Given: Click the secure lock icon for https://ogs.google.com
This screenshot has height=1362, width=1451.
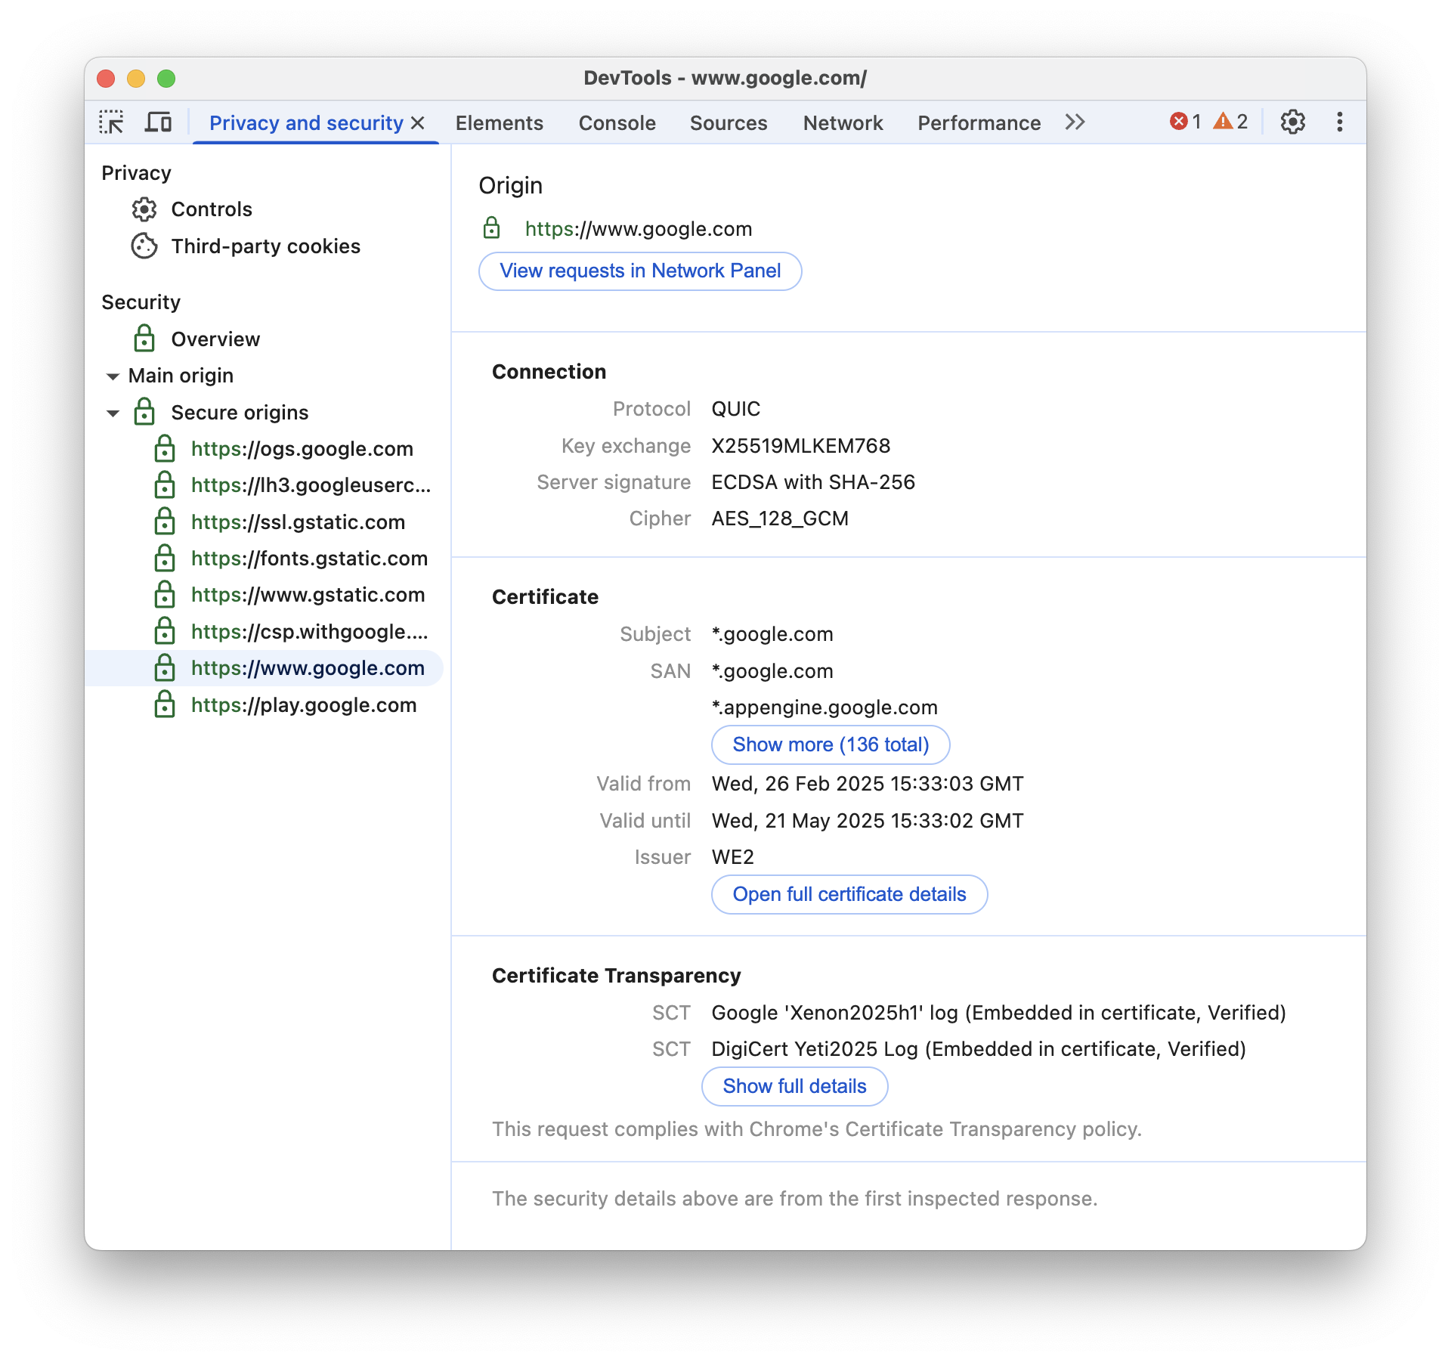Looking at the screenshot, I should (164, 448).
